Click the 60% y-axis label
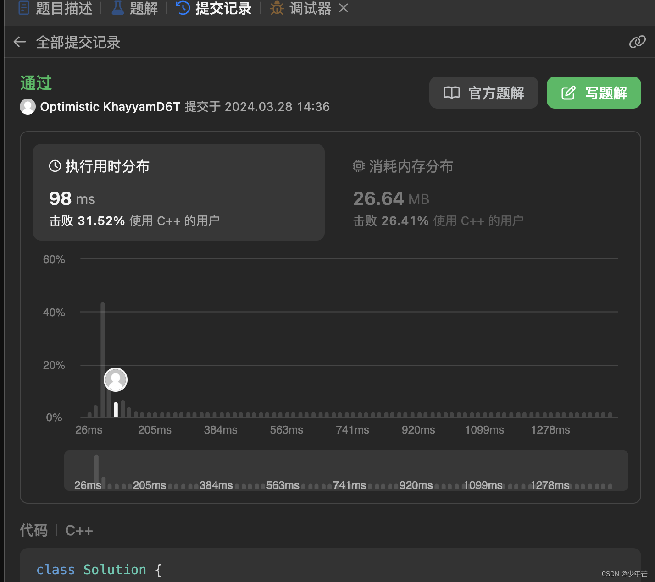The image size is (655, 582). (54, 259)
